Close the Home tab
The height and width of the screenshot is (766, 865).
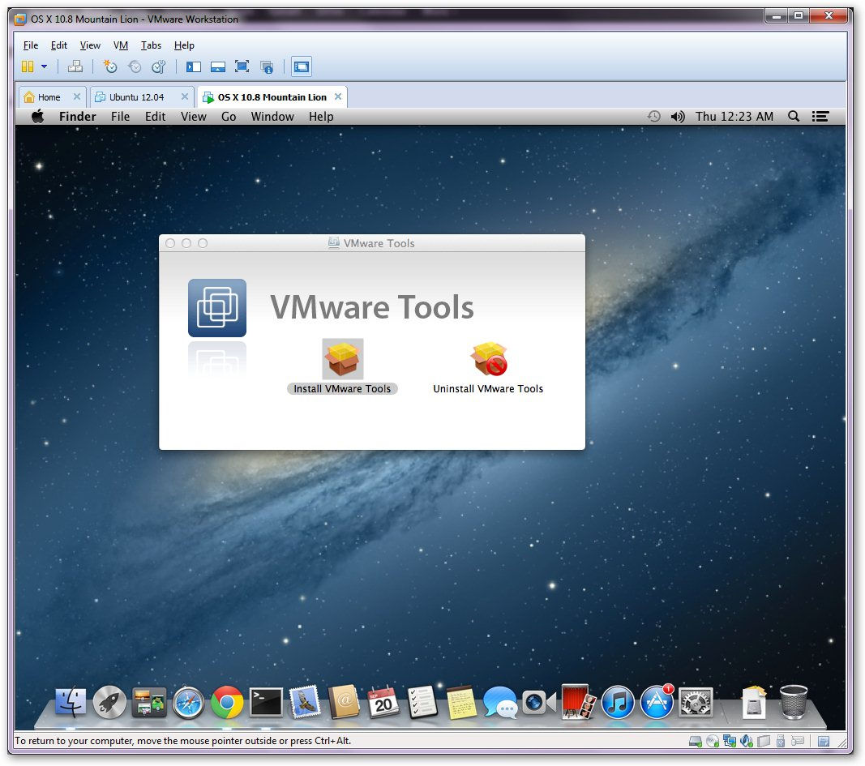77,96
